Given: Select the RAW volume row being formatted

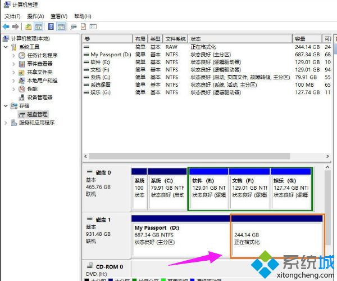Looking at the screenshot, I should (x=207, y=47).
